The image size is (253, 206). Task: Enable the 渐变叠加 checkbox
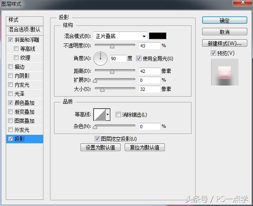pyautogui.click(x=11, y=111)
